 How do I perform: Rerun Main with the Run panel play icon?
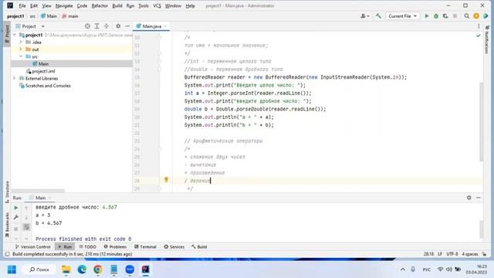[15, 208]
